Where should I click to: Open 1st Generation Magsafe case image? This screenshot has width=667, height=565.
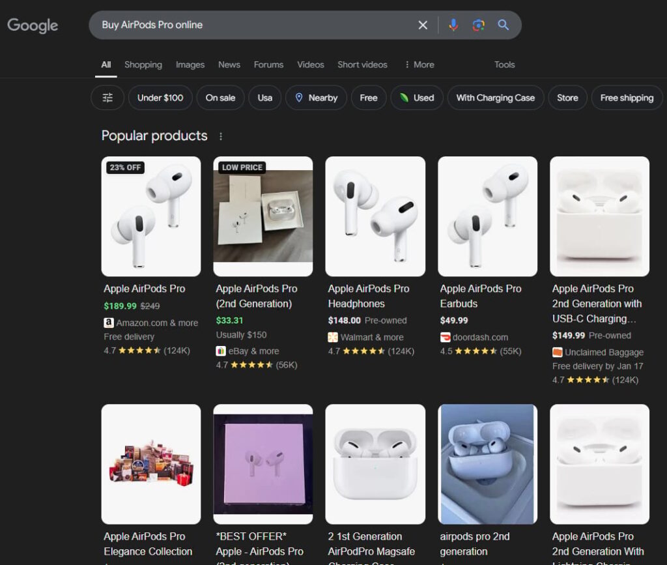375,464
